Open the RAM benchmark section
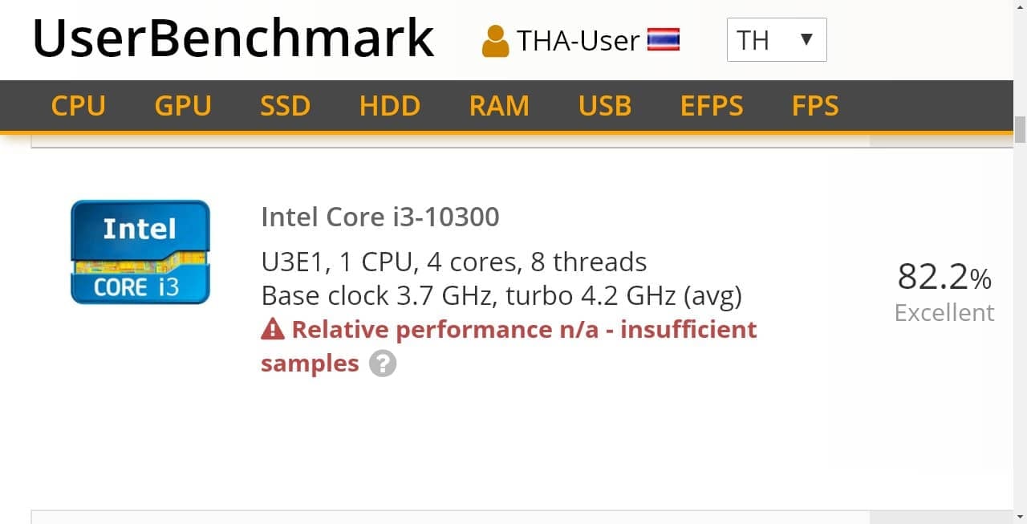 [x=499, y=105]
